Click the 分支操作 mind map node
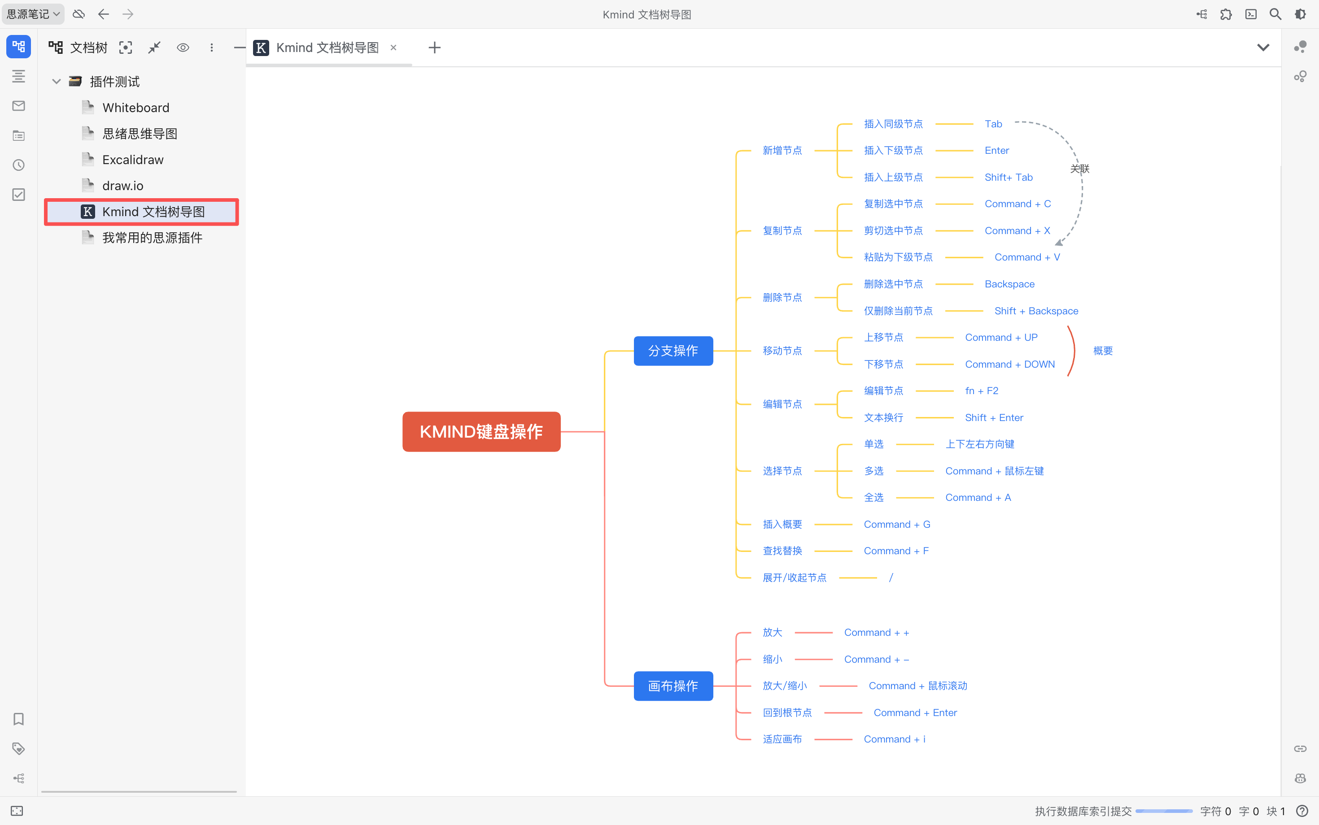 673,351
